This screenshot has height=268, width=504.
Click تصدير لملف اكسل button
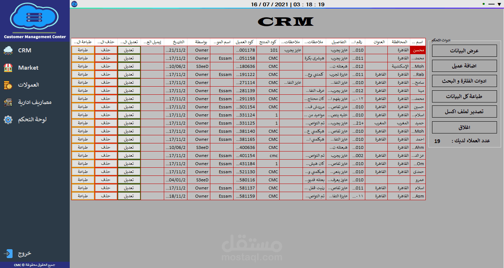point(464,112)
